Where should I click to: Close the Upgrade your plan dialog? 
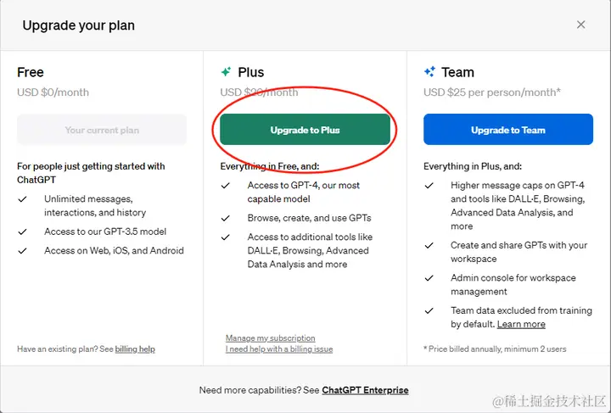580,25
